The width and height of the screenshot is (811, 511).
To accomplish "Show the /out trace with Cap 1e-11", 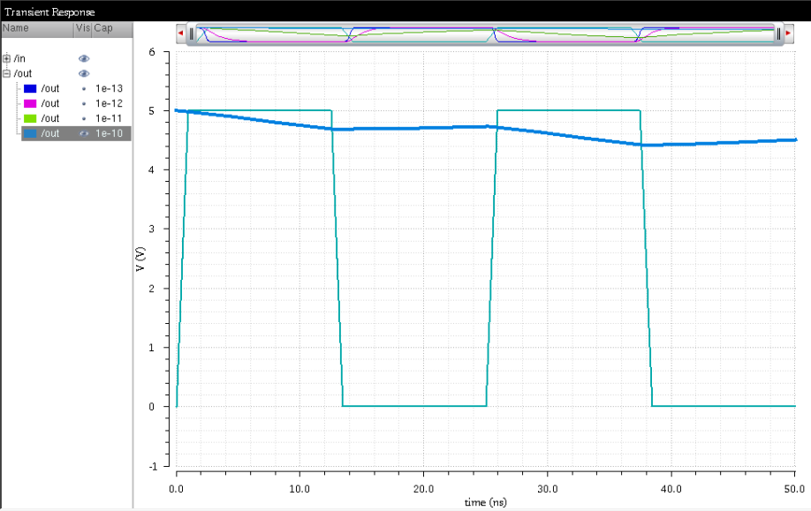I will 84,118.
